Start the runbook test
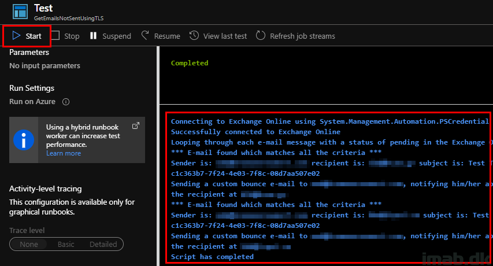The height and width of the screenshot is (266, 493). [27, 36]
